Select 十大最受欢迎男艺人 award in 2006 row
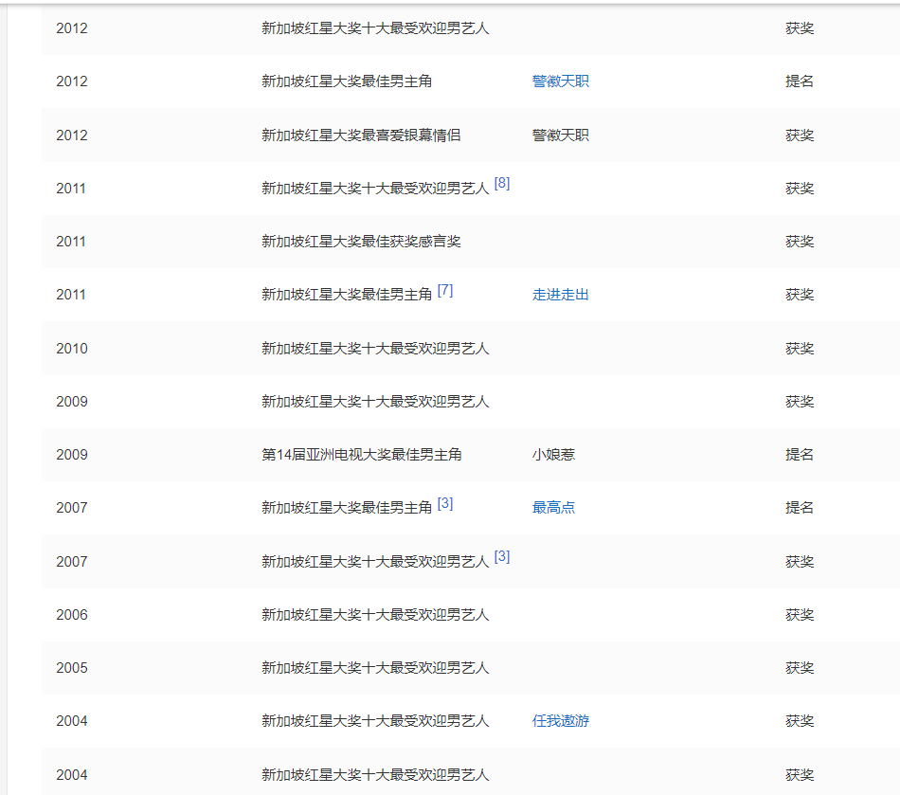900x795 pixels. (x=375, y=615)
